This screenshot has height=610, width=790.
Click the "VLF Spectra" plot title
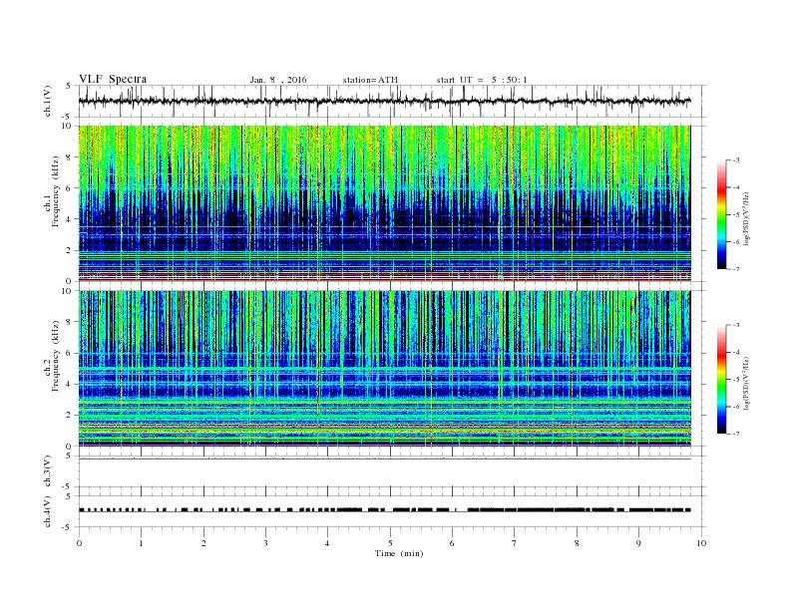(113, 79)
